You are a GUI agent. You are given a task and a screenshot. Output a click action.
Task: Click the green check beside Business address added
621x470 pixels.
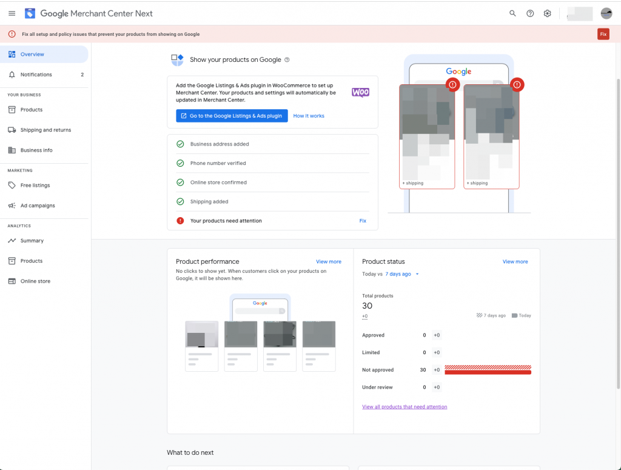(x=180, y=144)
